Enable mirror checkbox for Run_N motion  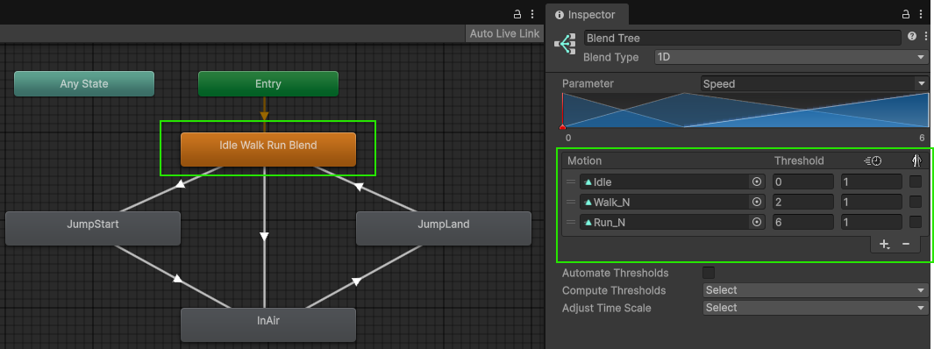pyautogui.click(x=916, y=222)
